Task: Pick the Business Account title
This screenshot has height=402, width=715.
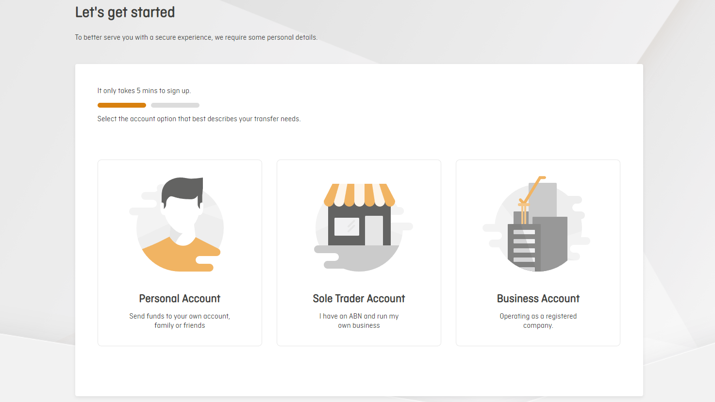Action: tap(538, 299)
